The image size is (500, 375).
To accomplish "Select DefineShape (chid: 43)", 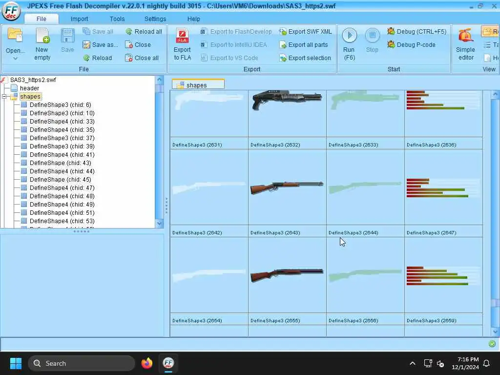I will [x=60, y=163].
